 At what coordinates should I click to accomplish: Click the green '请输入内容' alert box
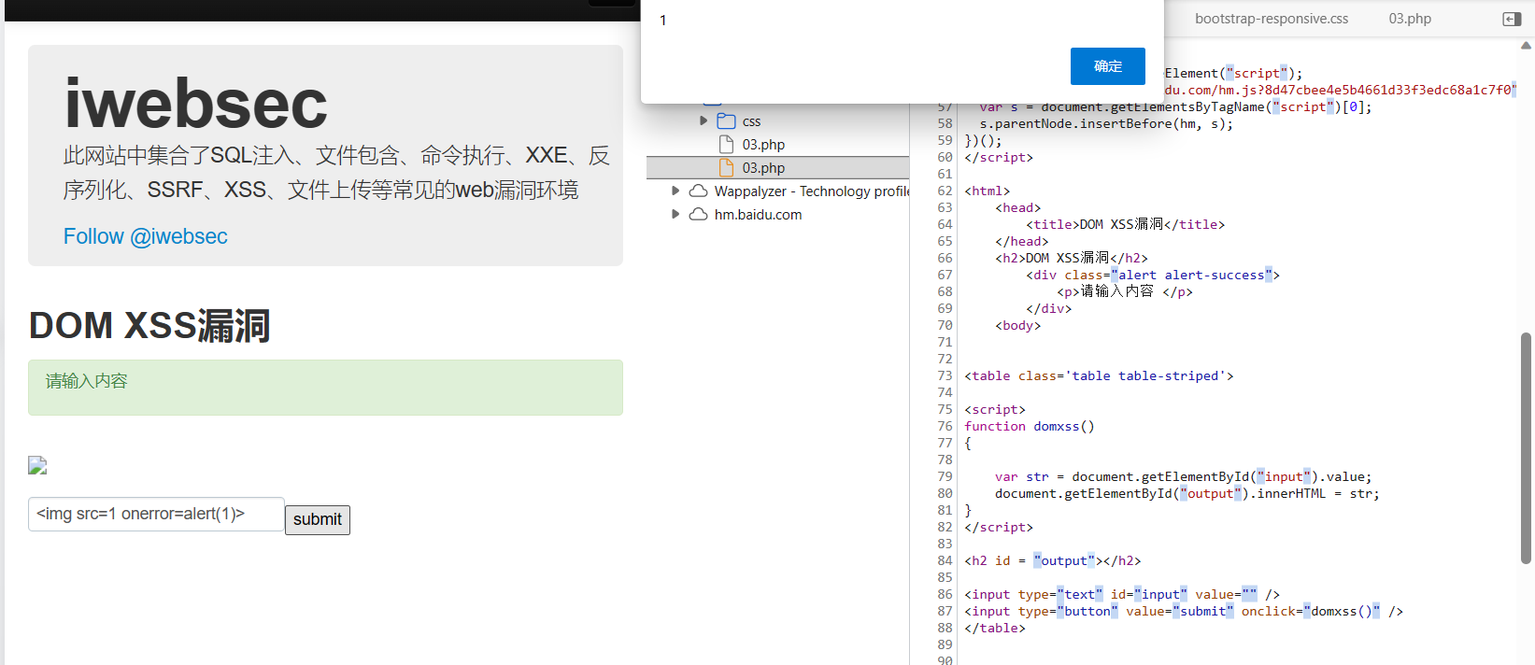point(325,388)
